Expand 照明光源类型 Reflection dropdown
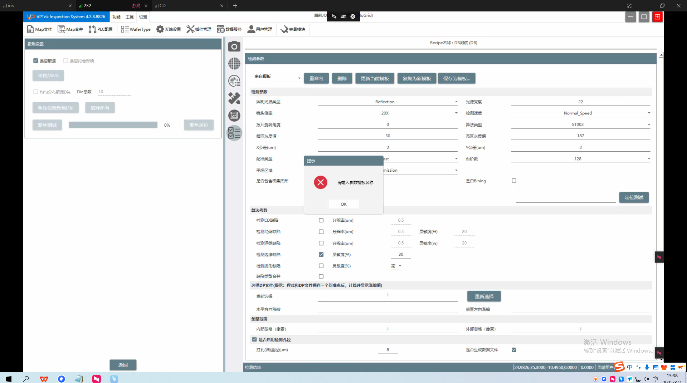 click(456, 102)
